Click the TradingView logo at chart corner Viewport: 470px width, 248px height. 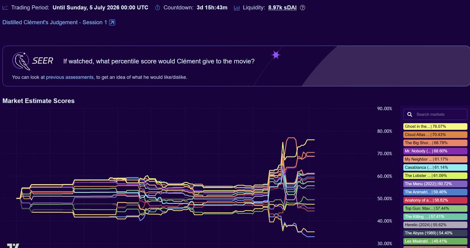(13, 246)
